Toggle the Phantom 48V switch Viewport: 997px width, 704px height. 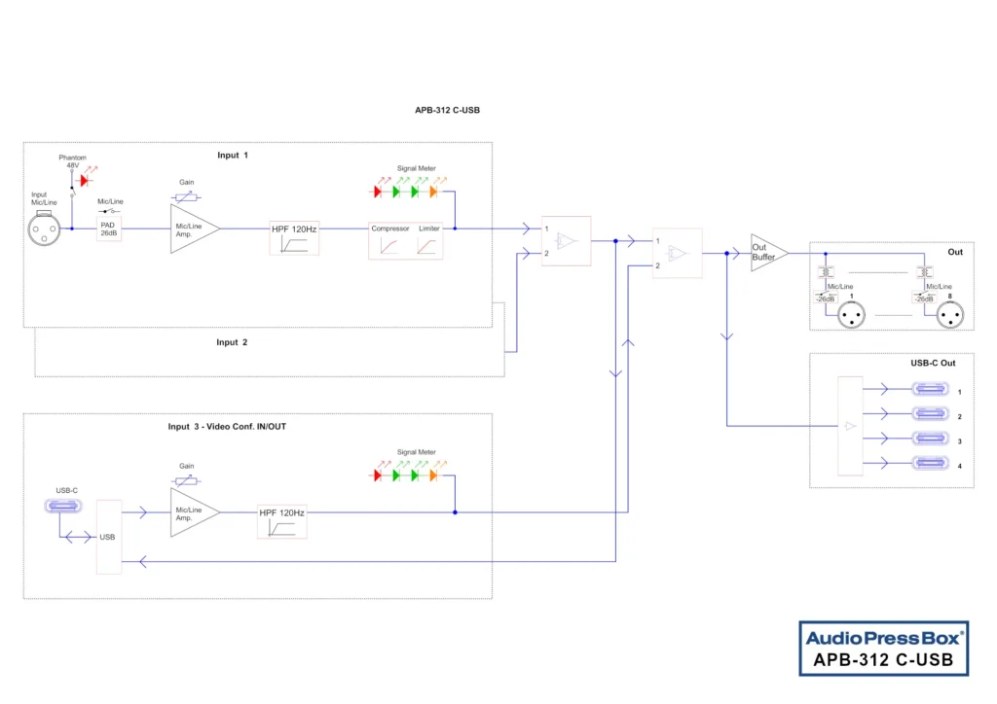pos(71,193)
